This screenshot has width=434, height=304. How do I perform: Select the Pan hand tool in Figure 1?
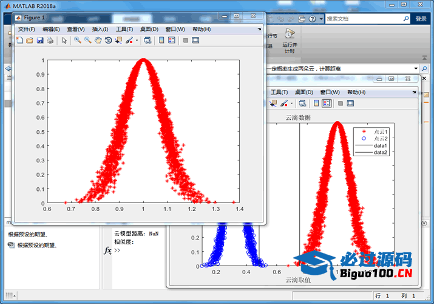tap(98, 41)
